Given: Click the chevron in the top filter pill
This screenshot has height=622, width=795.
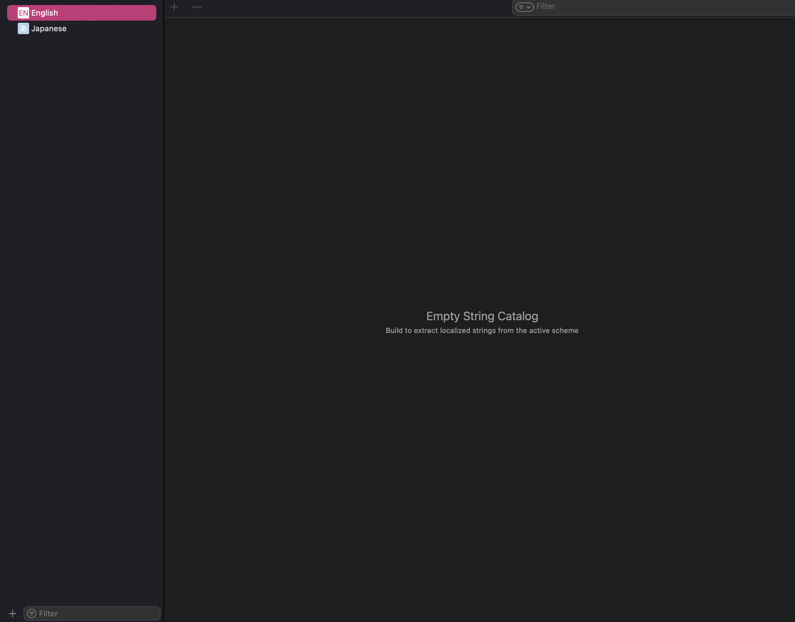Looking at the screenshot, I should tap(529, 7).
